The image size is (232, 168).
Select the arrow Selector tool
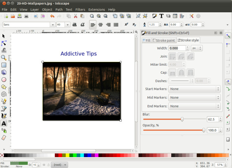(x=4, y=36)
